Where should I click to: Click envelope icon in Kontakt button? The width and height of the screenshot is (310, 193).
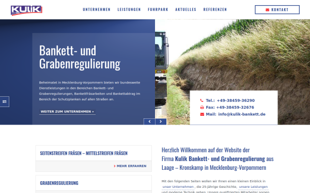(x=267, y=10)
